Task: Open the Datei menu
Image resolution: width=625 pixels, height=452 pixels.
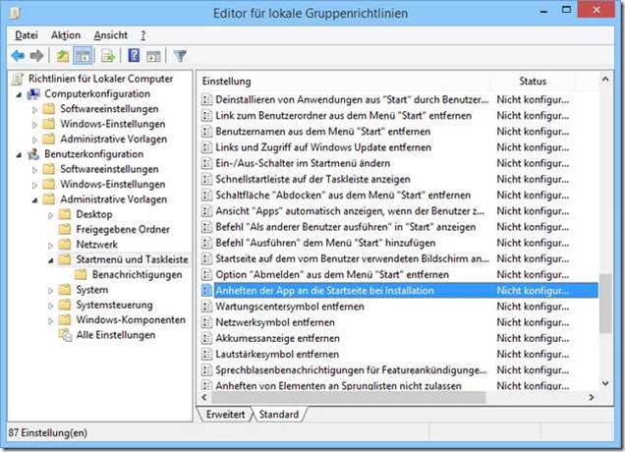Action: click(27, 35)
